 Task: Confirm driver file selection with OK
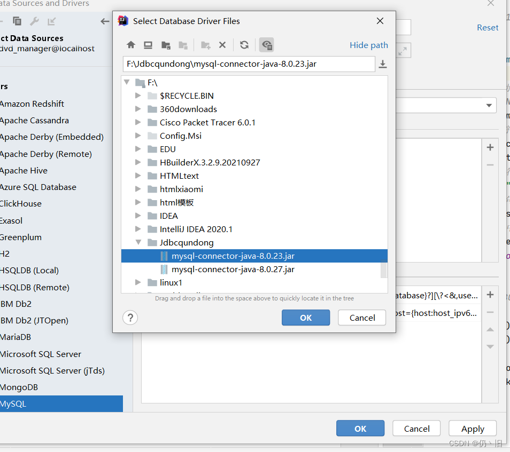click(x=306, y=318)
